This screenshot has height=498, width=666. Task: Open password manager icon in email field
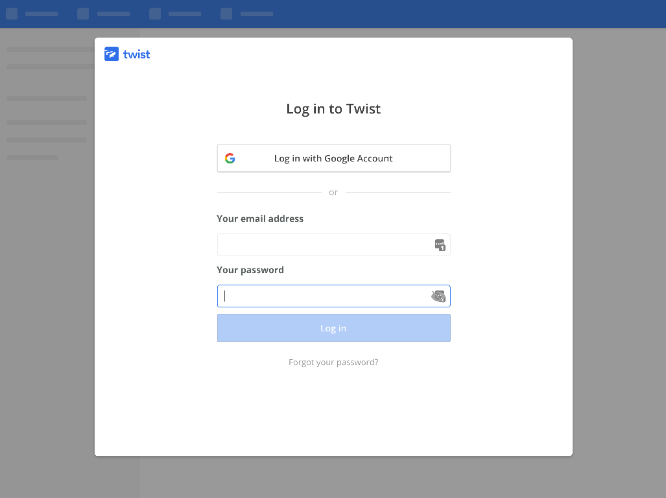click(440, 245)
